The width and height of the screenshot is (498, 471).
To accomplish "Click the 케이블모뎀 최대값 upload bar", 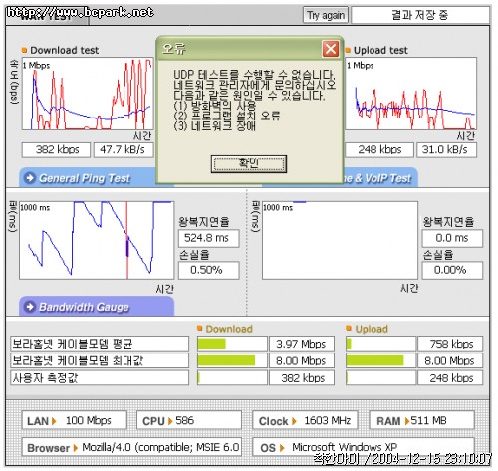I will pyautogui.click(x=380, y=360).
